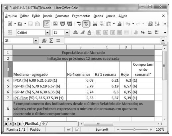Click the column B header

tap(80, 47)
